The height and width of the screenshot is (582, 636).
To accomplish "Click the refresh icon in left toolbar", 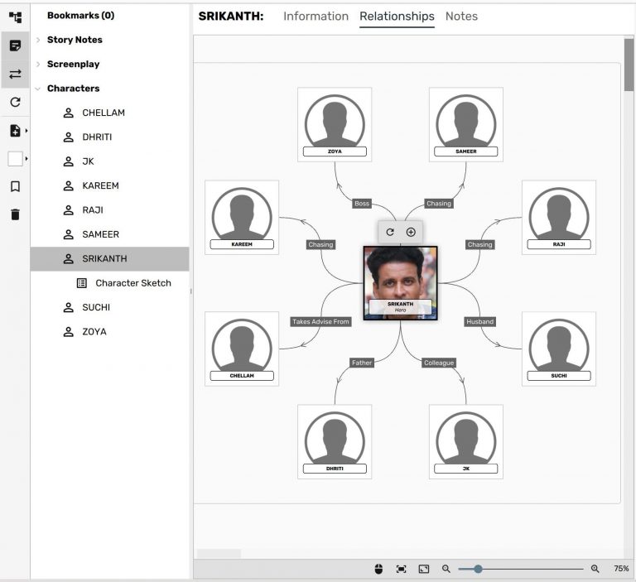I will coord(15,103).
